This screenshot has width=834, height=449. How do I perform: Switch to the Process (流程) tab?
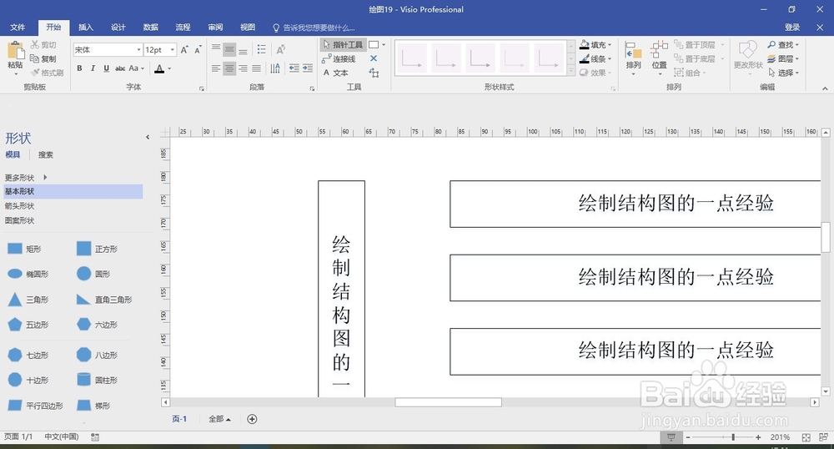point(183,28)
